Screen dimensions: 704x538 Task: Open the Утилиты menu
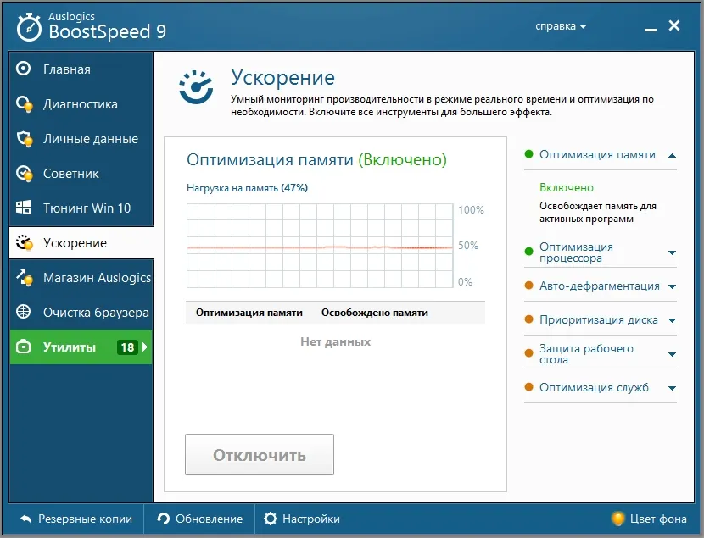coord(81,347)
